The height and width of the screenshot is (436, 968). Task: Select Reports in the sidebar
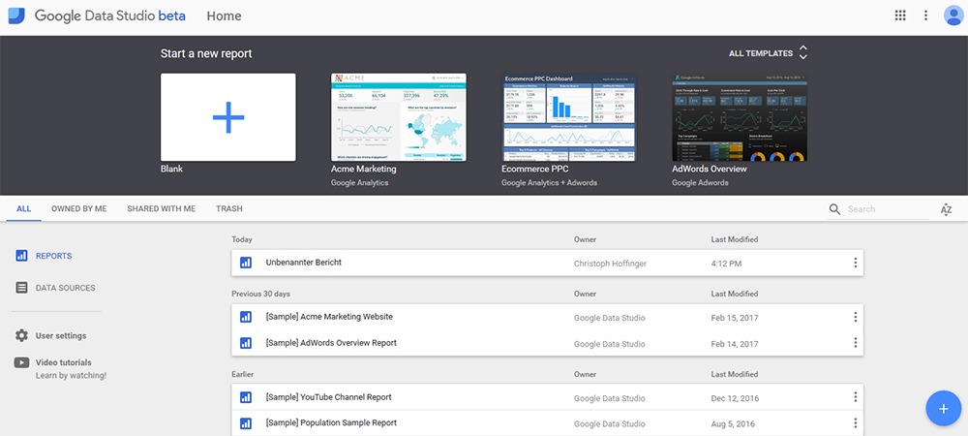(53, 256)
